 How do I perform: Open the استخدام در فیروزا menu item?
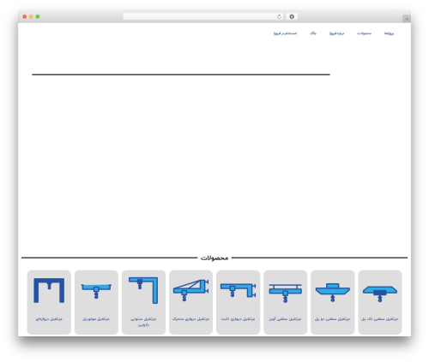[x=285, y=33]
